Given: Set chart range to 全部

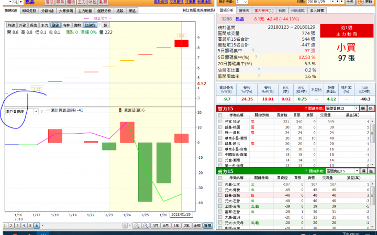Looking at the screenshot, I should [x=197, y=226].
